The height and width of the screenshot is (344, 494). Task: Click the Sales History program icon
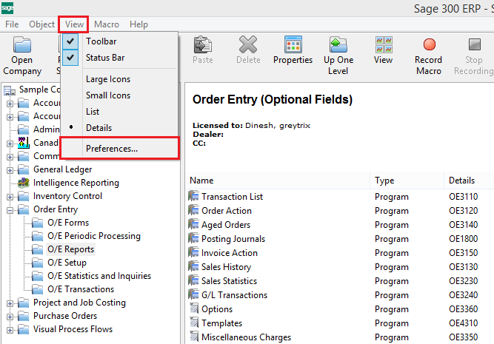(193, 266)
